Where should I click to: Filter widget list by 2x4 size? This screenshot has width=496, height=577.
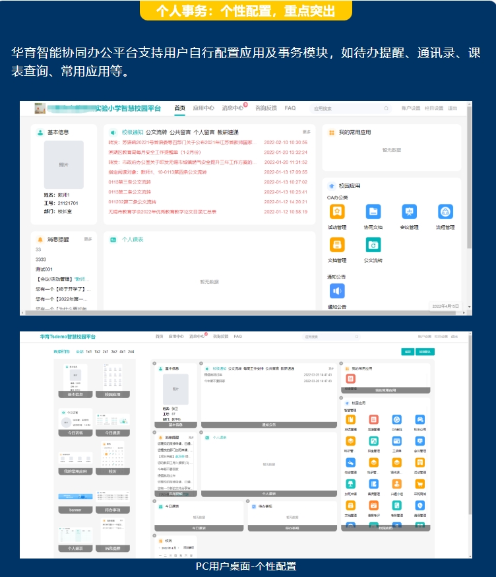coord(131,352)
